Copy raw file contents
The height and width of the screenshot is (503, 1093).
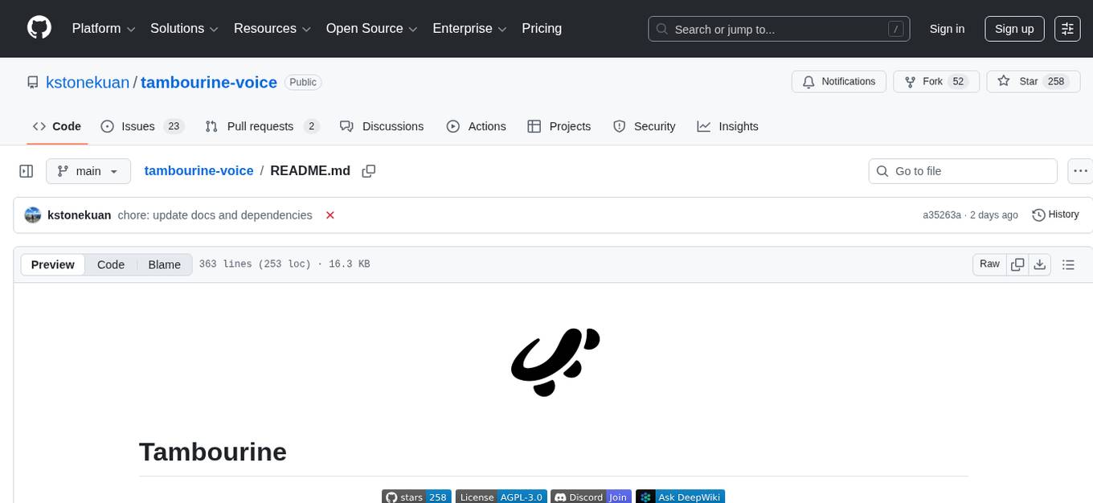[x=1017, y=264]
